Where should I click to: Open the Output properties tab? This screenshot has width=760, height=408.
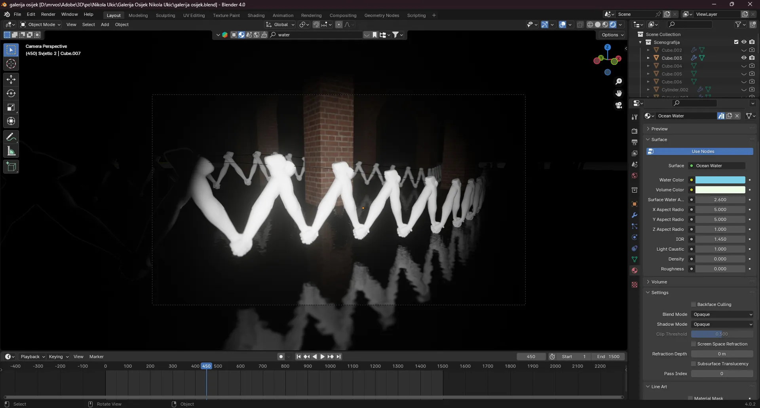point(635,142)
